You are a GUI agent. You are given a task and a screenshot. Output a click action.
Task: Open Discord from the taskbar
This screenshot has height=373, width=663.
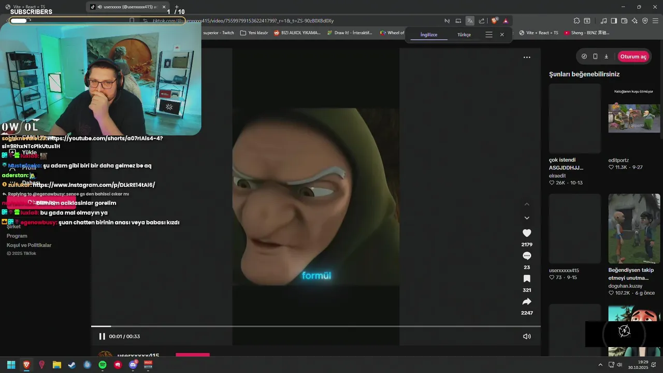pos(133,365)
